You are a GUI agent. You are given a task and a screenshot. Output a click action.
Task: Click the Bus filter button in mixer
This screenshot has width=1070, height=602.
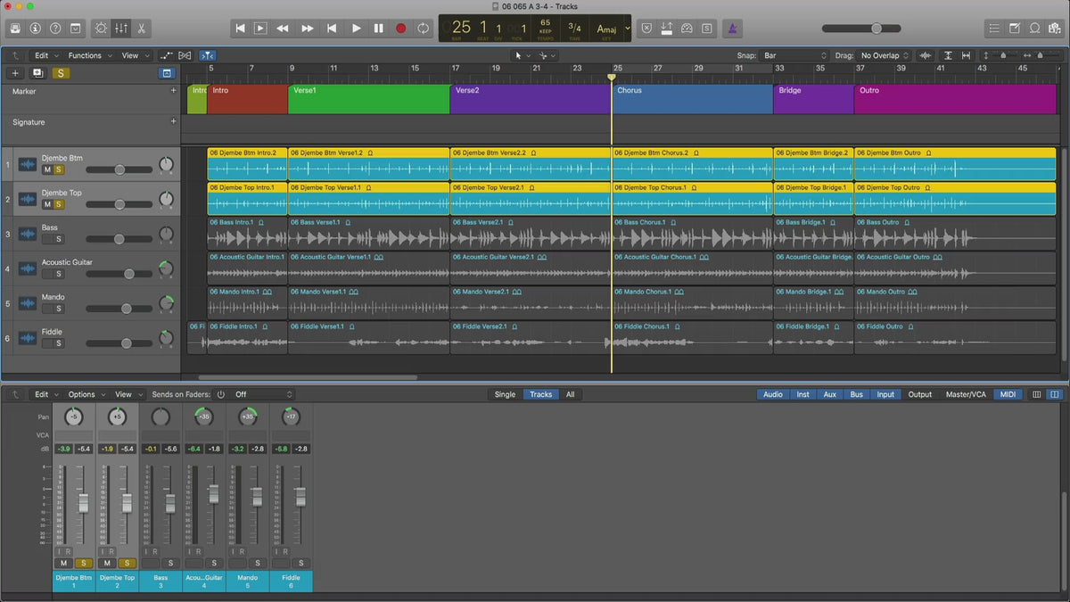856,394
